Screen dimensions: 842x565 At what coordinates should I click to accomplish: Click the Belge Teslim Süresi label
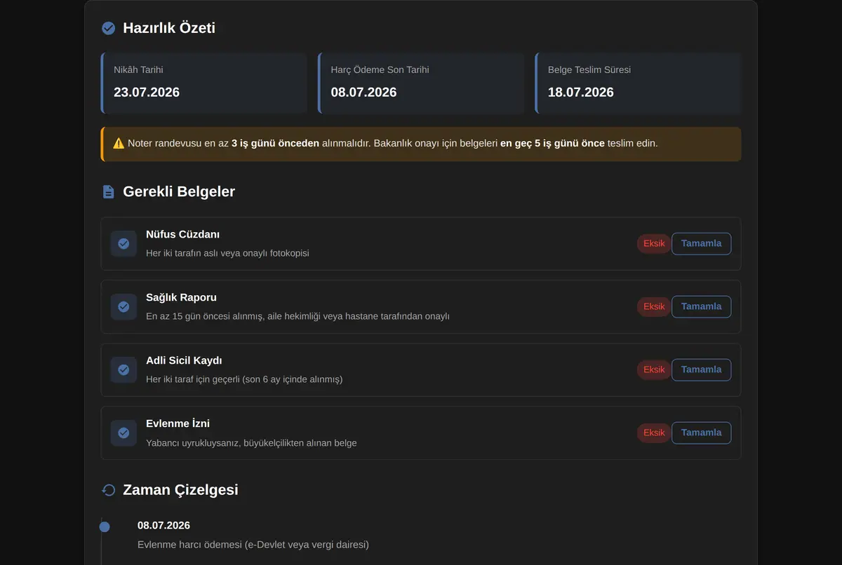(x=589, y=70)
